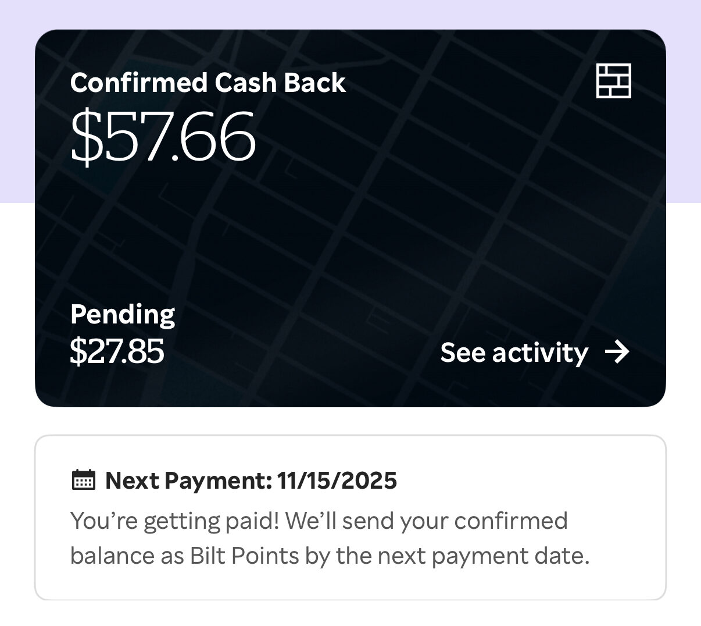The height and width of the screenshot is (626, 701).
Task: Click the word "Confirmed" in the card title
Action: coord(138,83)
